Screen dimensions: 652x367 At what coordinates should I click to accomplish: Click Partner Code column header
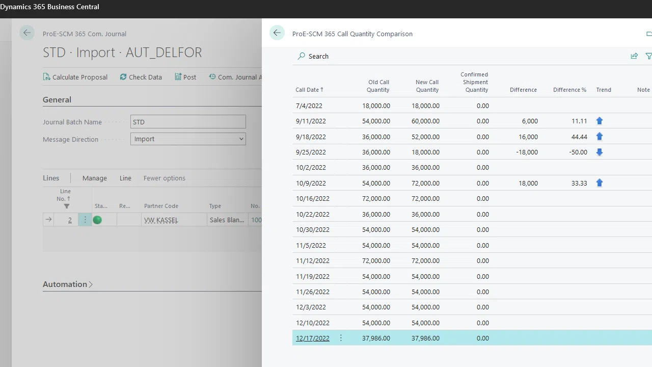[x=161, y=206]
